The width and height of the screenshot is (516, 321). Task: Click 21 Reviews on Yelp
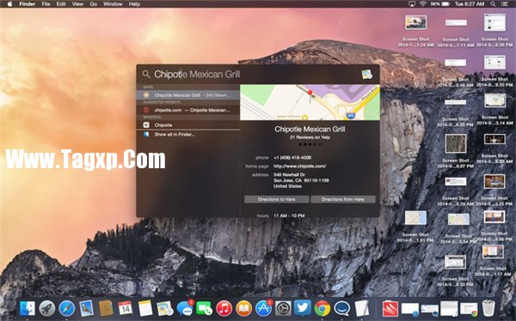click(310, 137)
